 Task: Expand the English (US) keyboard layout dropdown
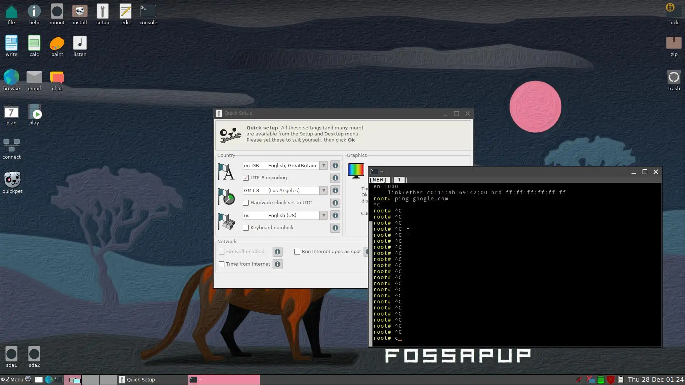(x=323, y=215)
